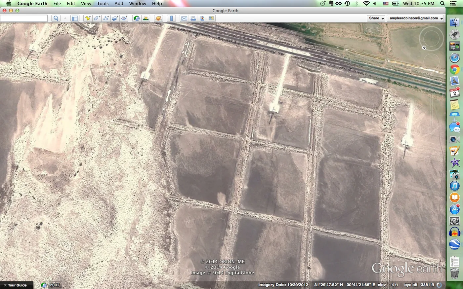Click the Imagery Date 10/29/2012 text
463x289 pixels.
point(283,285)
